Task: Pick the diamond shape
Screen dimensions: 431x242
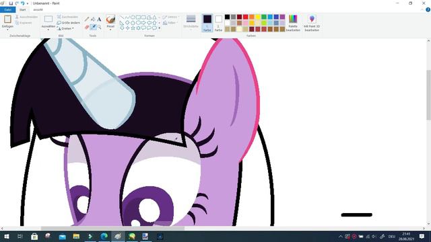Action: click(x=127, y=22)
